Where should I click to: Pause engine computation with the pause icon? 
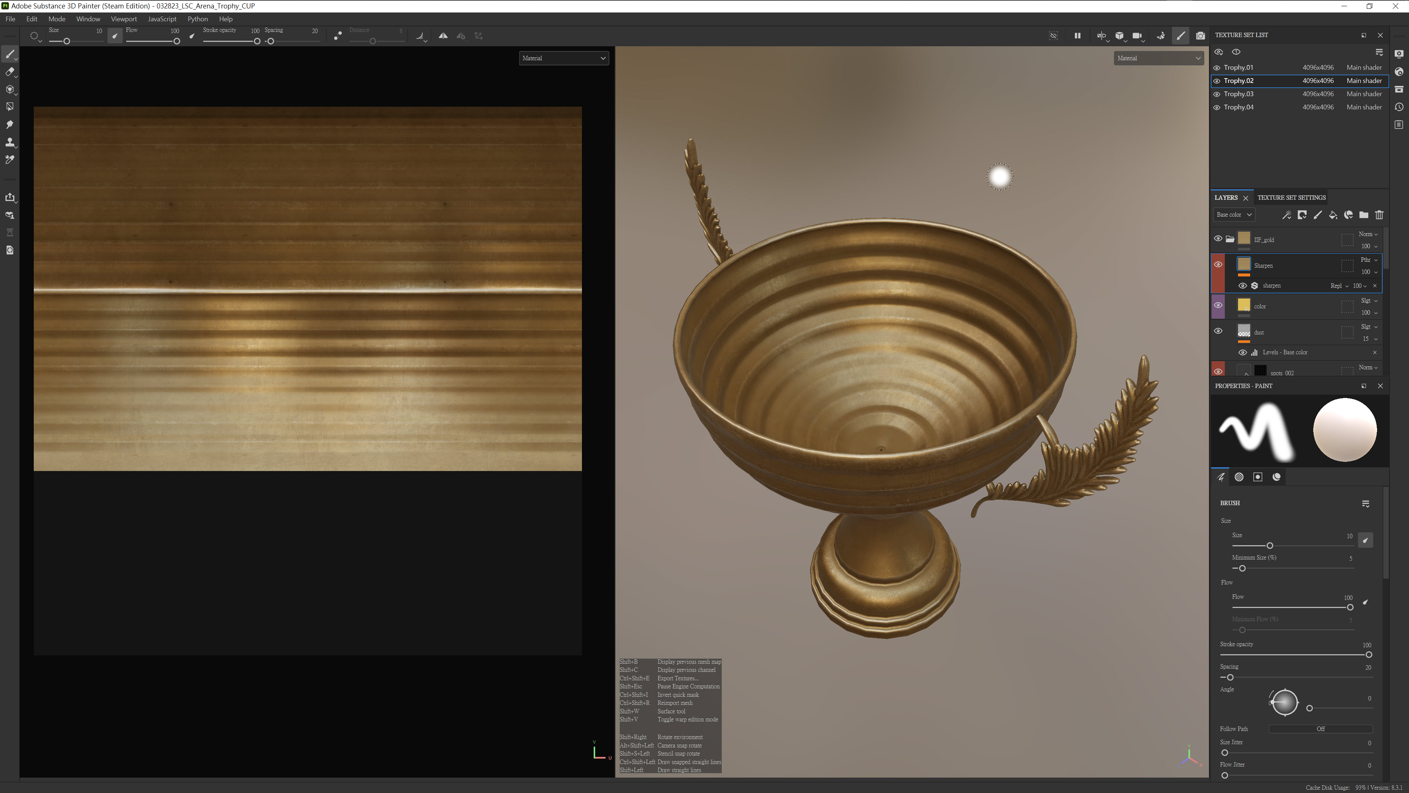tap(1077, 36)
